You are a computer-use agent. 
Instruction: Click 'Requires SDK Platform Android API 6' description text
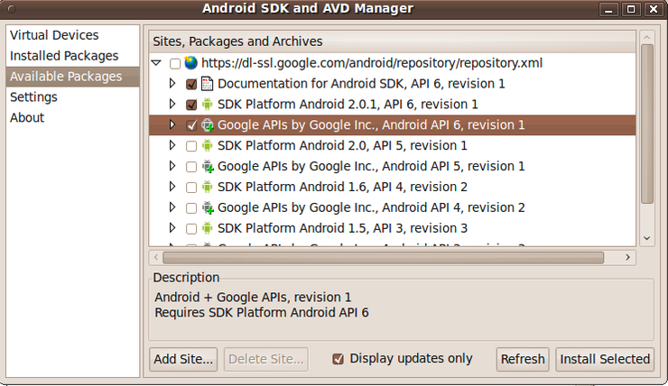(262, 313)
